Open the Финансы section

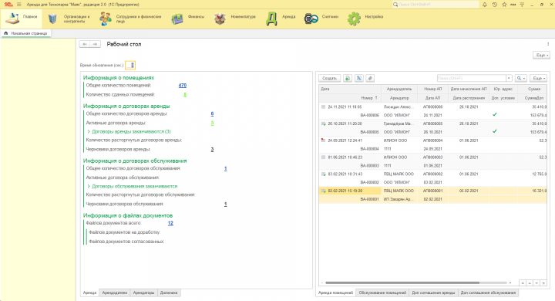[188, 19]
